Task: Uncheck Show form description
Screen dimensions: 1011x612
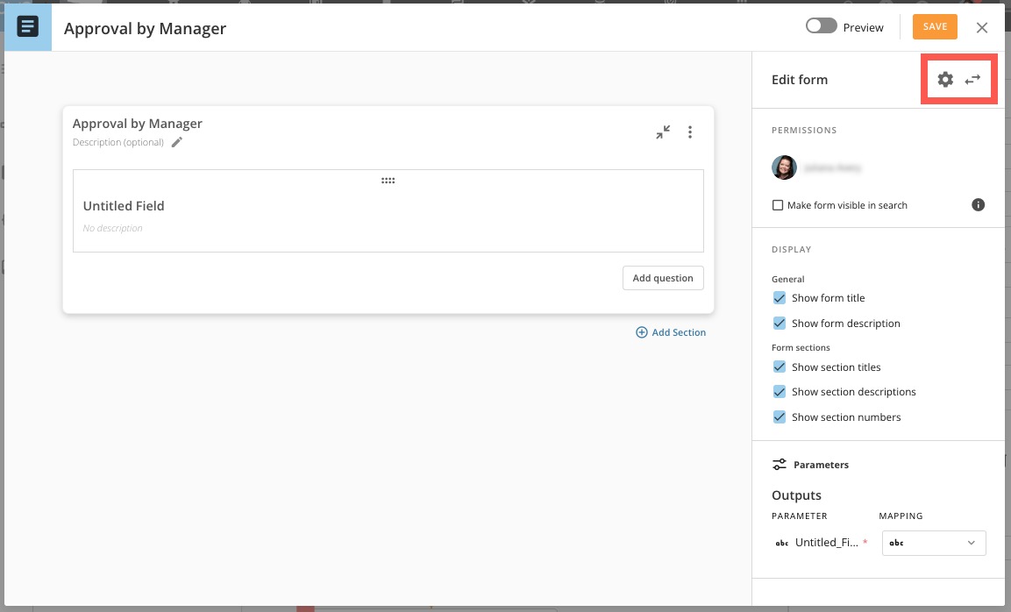Action: tap(779, 324)
